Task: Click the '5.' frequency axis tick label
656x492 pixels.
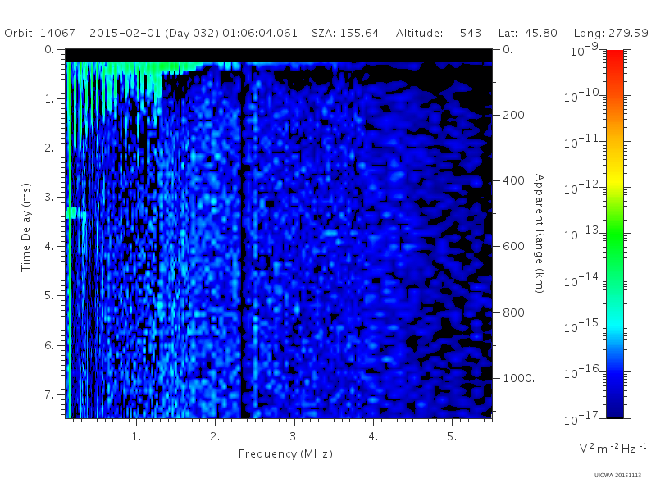Action: [x=452, y=436]
